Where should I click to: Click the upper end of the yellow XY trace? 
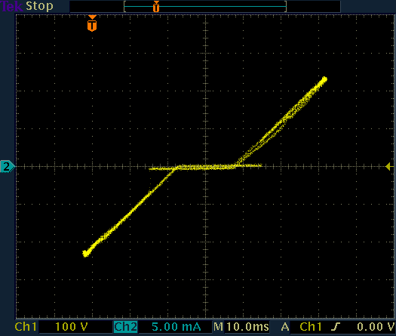point(324,79)
